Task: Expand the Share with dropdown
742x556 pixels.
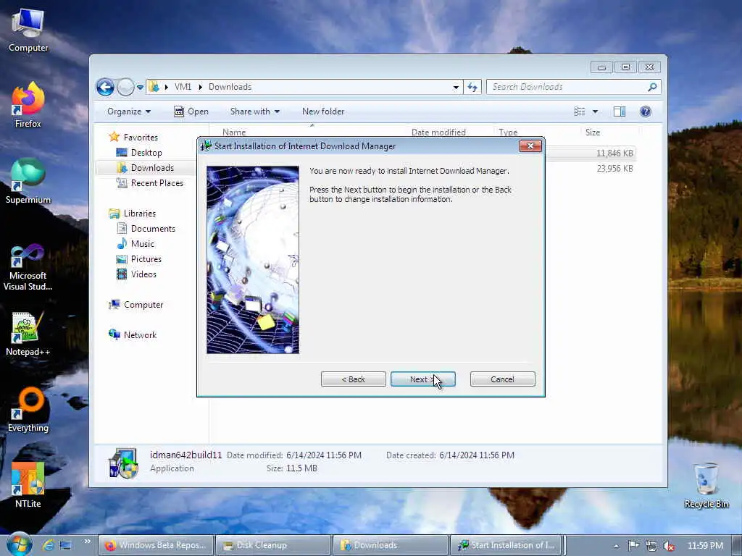Action: 254,111
